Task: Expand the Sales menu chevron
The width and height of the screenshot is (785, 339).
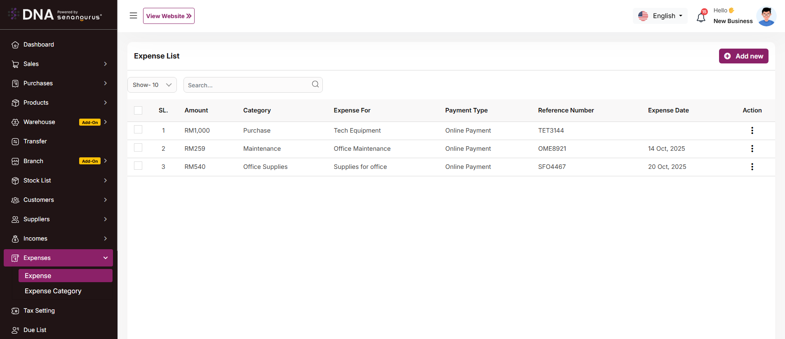Action: click(x=106, y=64)
